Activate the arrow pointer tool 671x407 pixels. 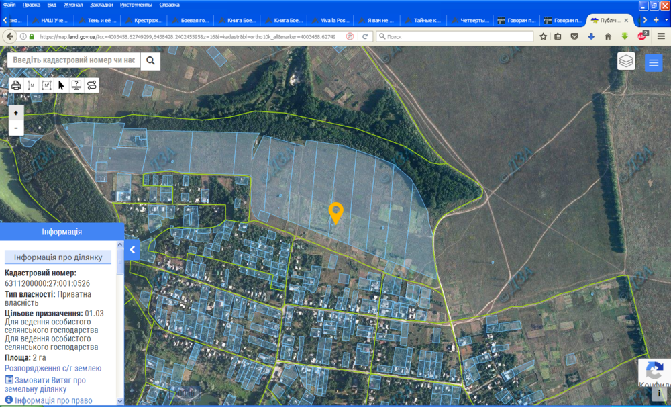click(61, 85)
